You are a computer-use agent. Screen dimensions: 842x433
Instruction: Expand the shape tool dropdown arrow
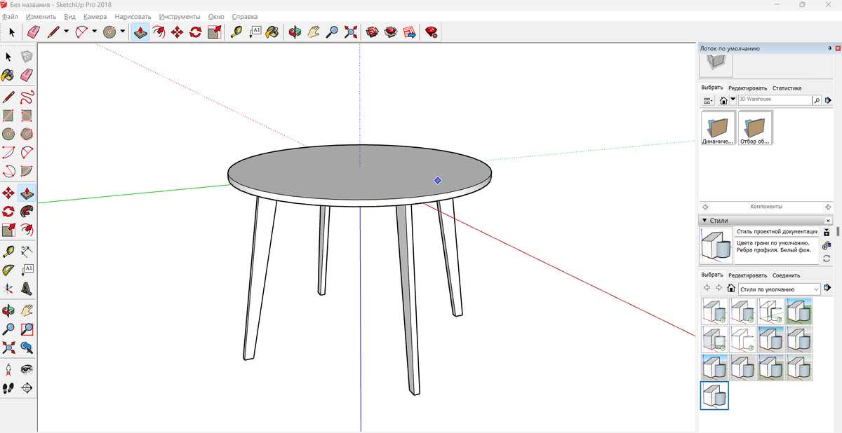(123, 32)
